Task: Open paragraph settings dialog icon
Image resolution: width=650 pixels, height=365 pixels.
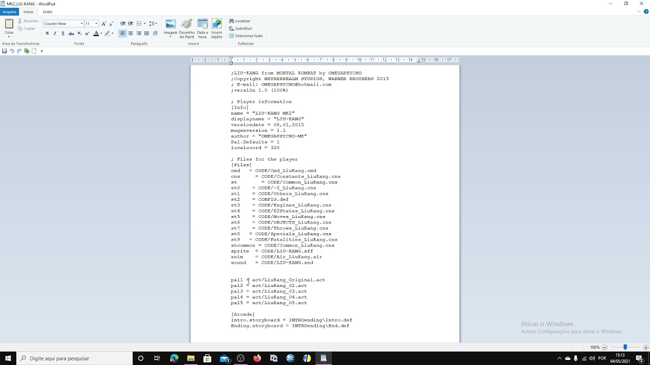Action: pyautogui.click(x=155, y=33)
